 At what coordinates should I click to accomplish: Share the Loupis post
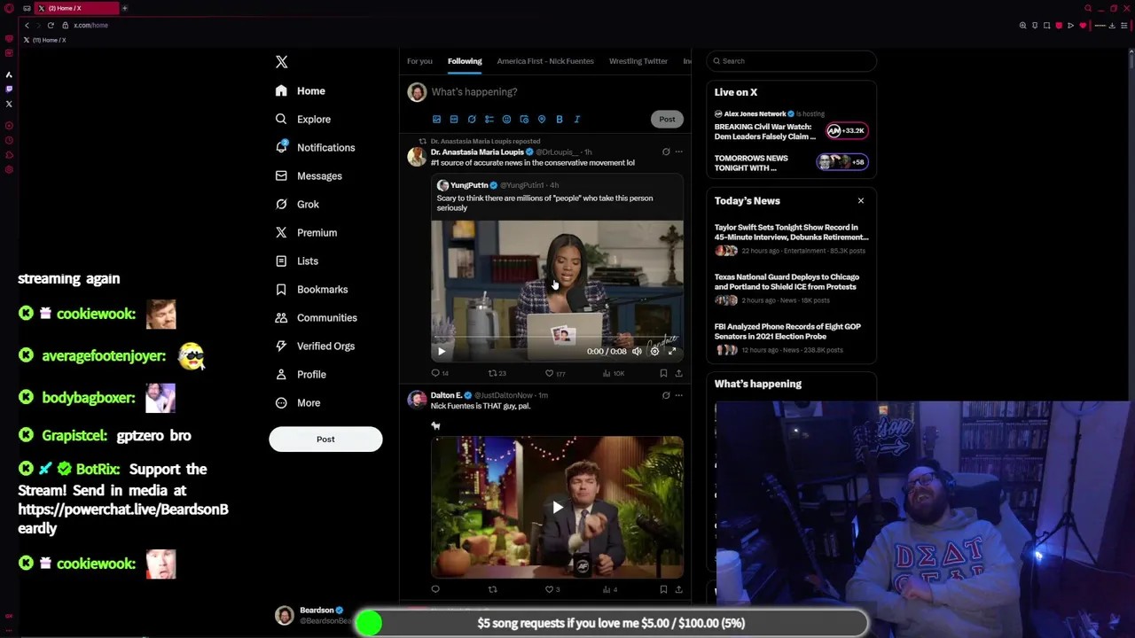(x=678, y=374)
